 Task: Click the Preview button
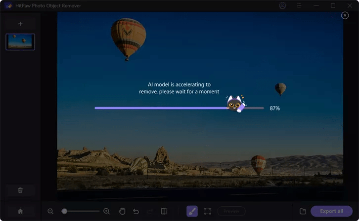pyautogui.click(x=231, y=211)
